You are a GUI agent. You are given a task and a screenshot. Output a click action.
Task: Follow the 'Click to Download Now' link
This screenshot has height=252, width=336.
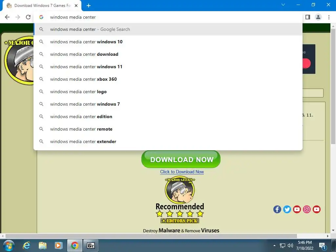182,172
